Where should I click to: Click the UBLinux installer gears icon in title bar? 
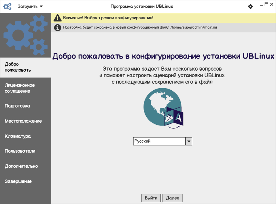(x=7, y=6)
